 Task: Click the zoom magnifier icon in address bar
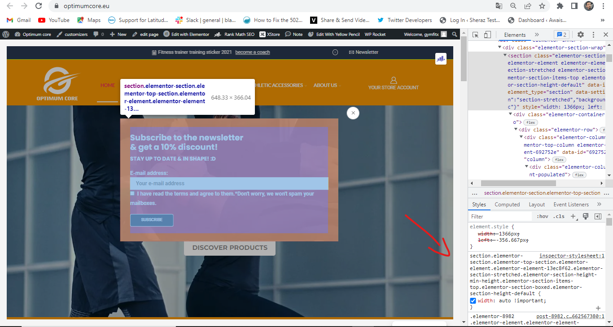pos(513,6)
